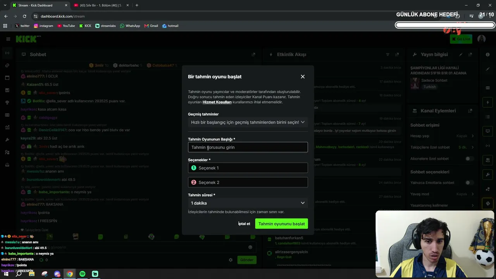Open a new browser tab

pyautogui.click(x=137, y=5)
